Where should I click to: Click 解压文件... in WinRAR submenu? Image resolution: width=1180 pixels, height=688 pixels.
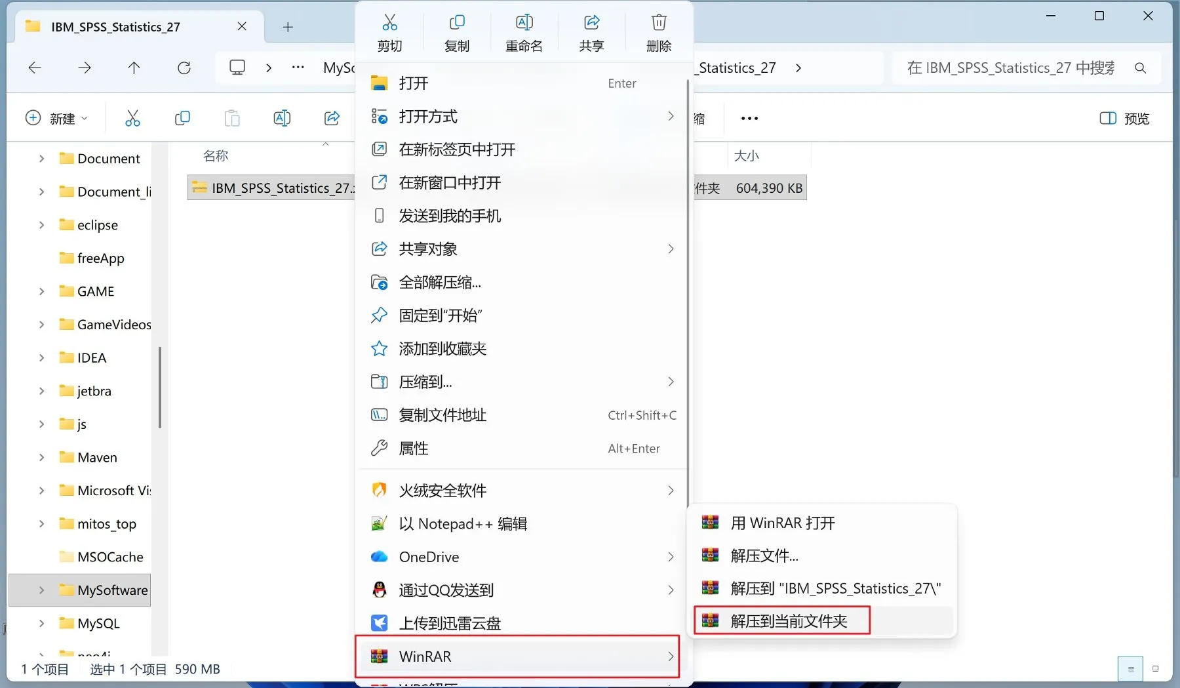point(822,556)
